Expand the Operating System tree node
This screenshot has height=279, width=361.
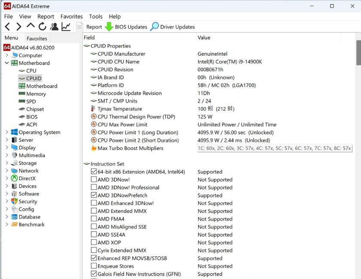point(7,132)
